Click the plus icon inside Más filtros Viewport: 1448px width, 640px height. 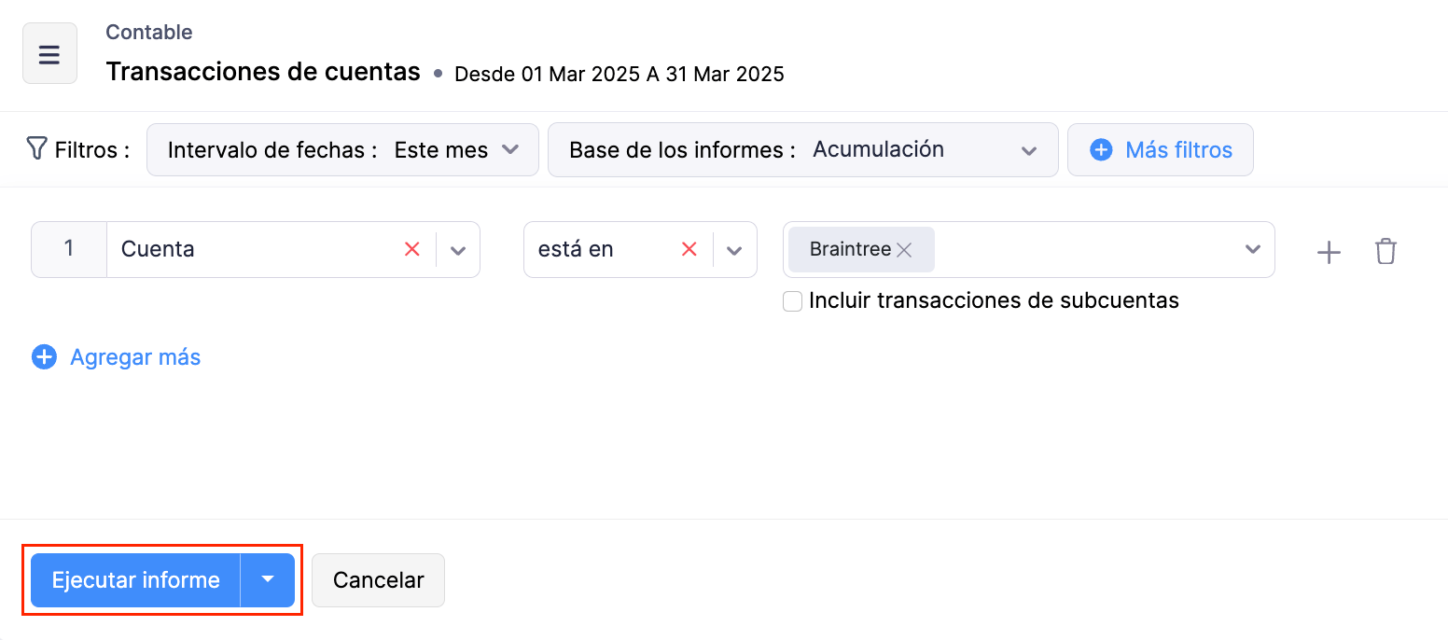point(1103,149)
